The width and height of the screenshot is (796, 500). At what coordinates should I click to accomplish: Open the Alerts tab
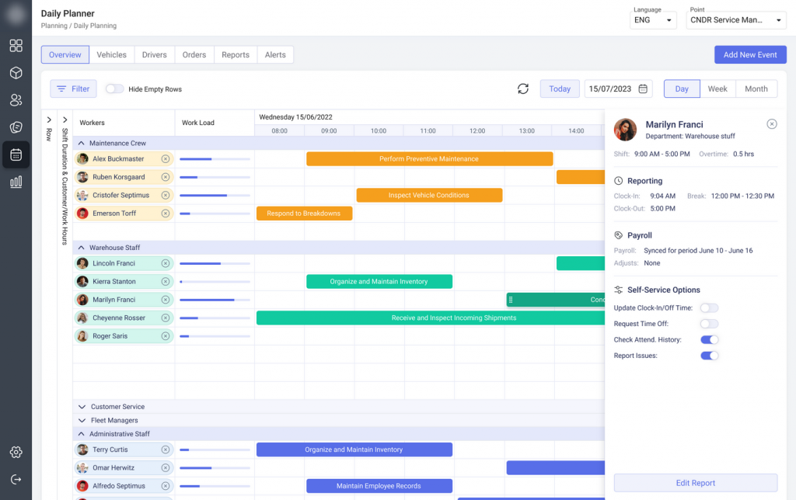point(276,54)
